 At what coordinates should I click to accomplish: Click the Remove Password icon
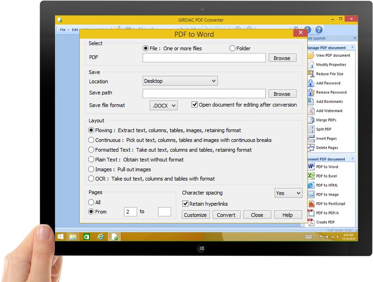click(311, 92)
